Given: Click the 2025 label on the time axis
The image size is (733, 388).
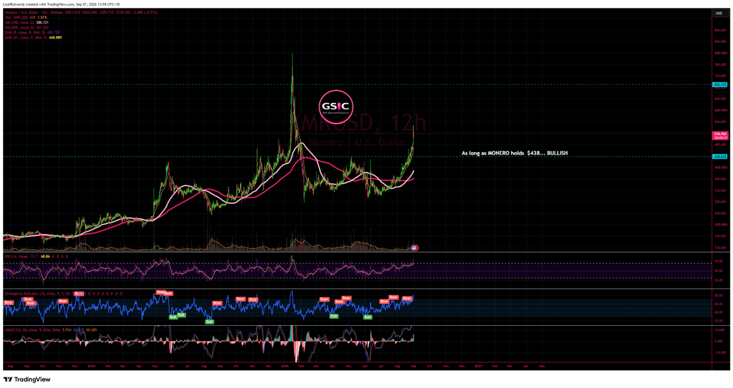Looking at the screenshot, I should pyautogui.click(x=91, y=368).
